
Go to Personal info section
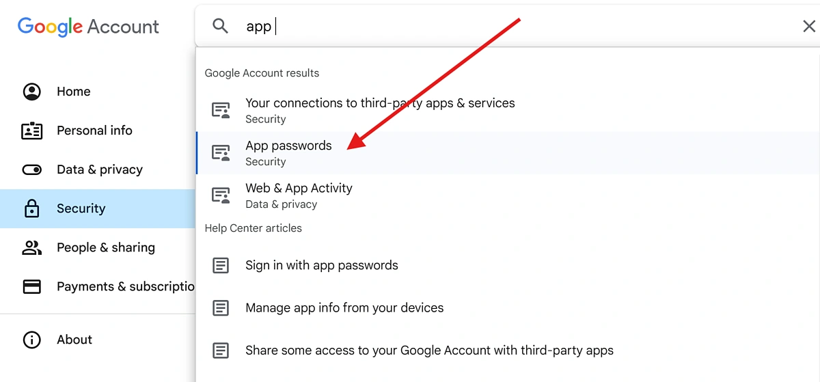[x=94, y=131]
